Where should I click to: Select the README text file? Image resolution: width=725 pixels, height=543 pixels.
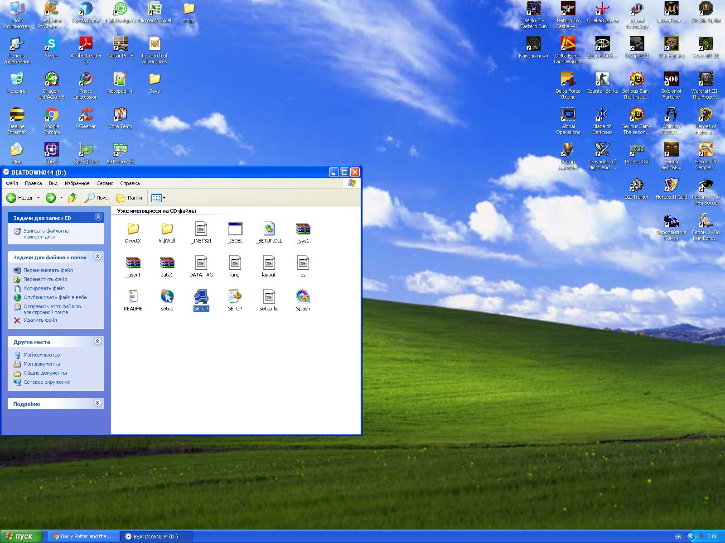pos(133,297)
